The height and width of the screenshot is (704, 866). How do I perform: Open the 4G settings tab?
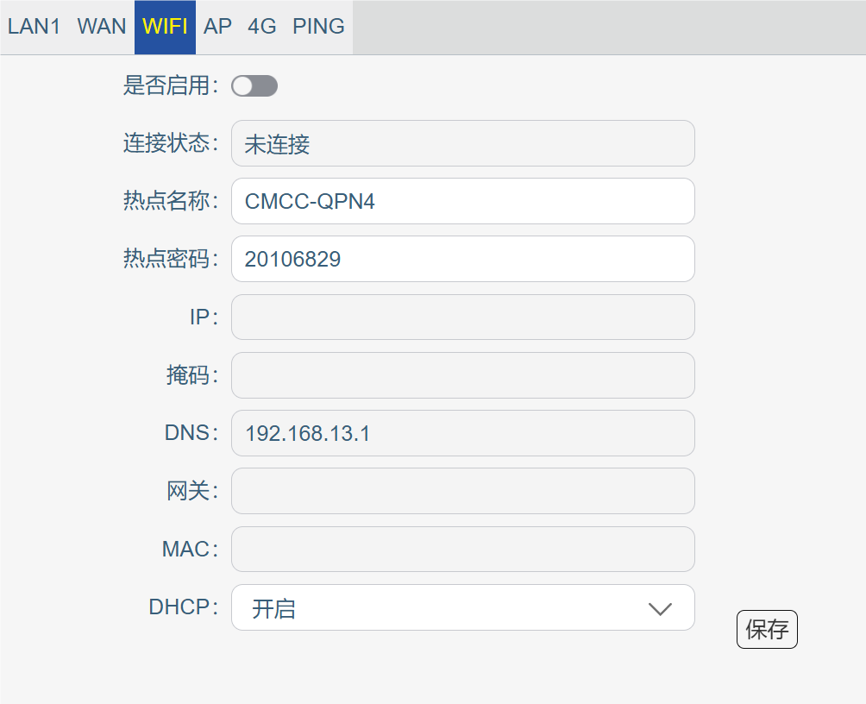pos(262,27)
